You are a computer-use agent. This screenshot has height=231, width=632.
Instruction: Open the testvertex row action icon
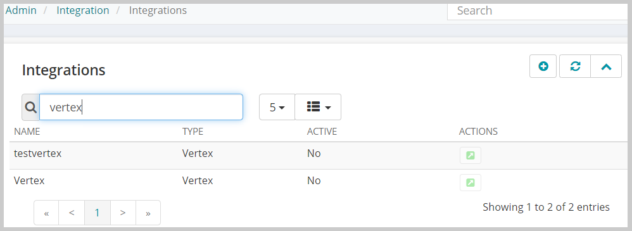click(x=471, y=156)
